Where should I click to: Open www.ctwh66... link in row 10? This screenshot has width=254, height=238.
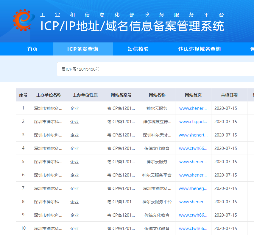tap(193, 229)
